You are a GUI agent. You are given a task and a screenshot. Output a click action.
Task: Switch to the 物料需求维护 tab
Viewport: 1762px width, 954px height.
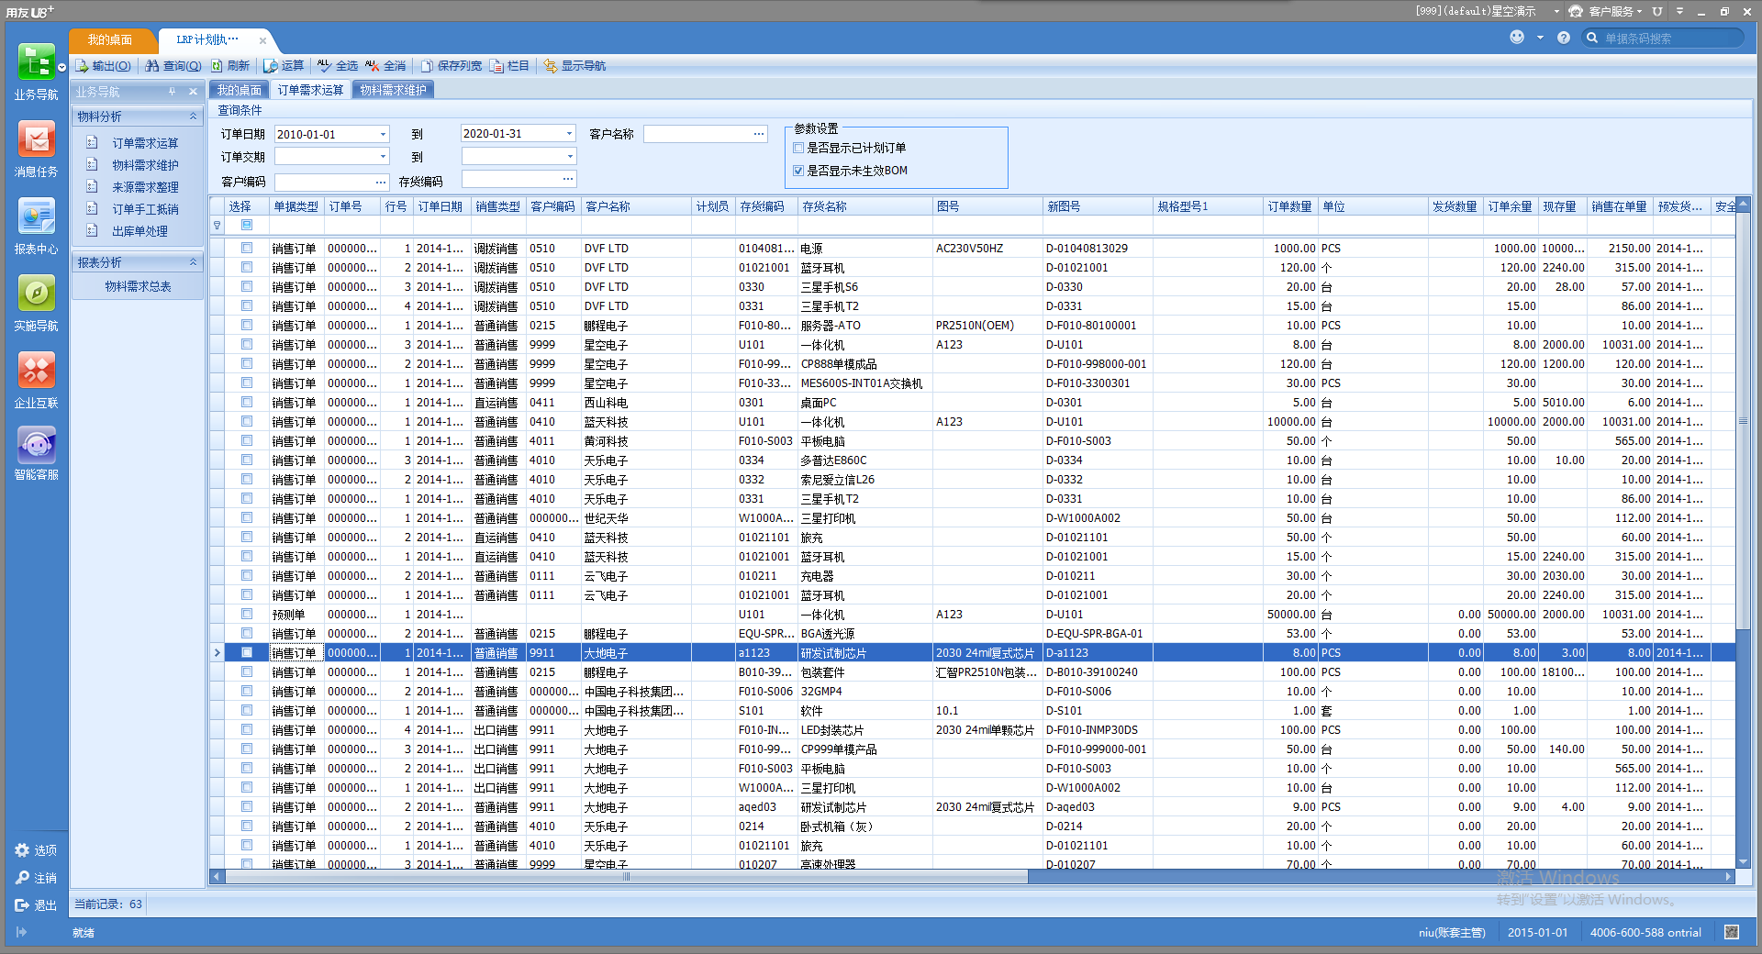click(x=393, y=89)
